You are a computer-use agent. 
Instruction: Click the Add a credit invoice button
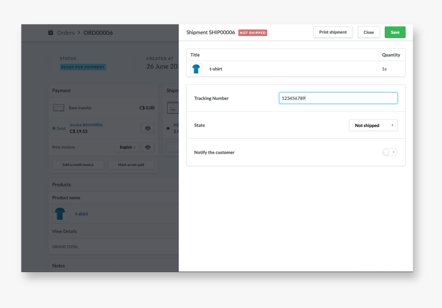pyautogui.click(x=78, y=165)
